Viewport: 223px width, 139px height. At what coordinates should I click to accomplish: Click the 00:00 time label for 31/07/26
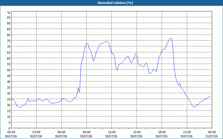(212, 132)
